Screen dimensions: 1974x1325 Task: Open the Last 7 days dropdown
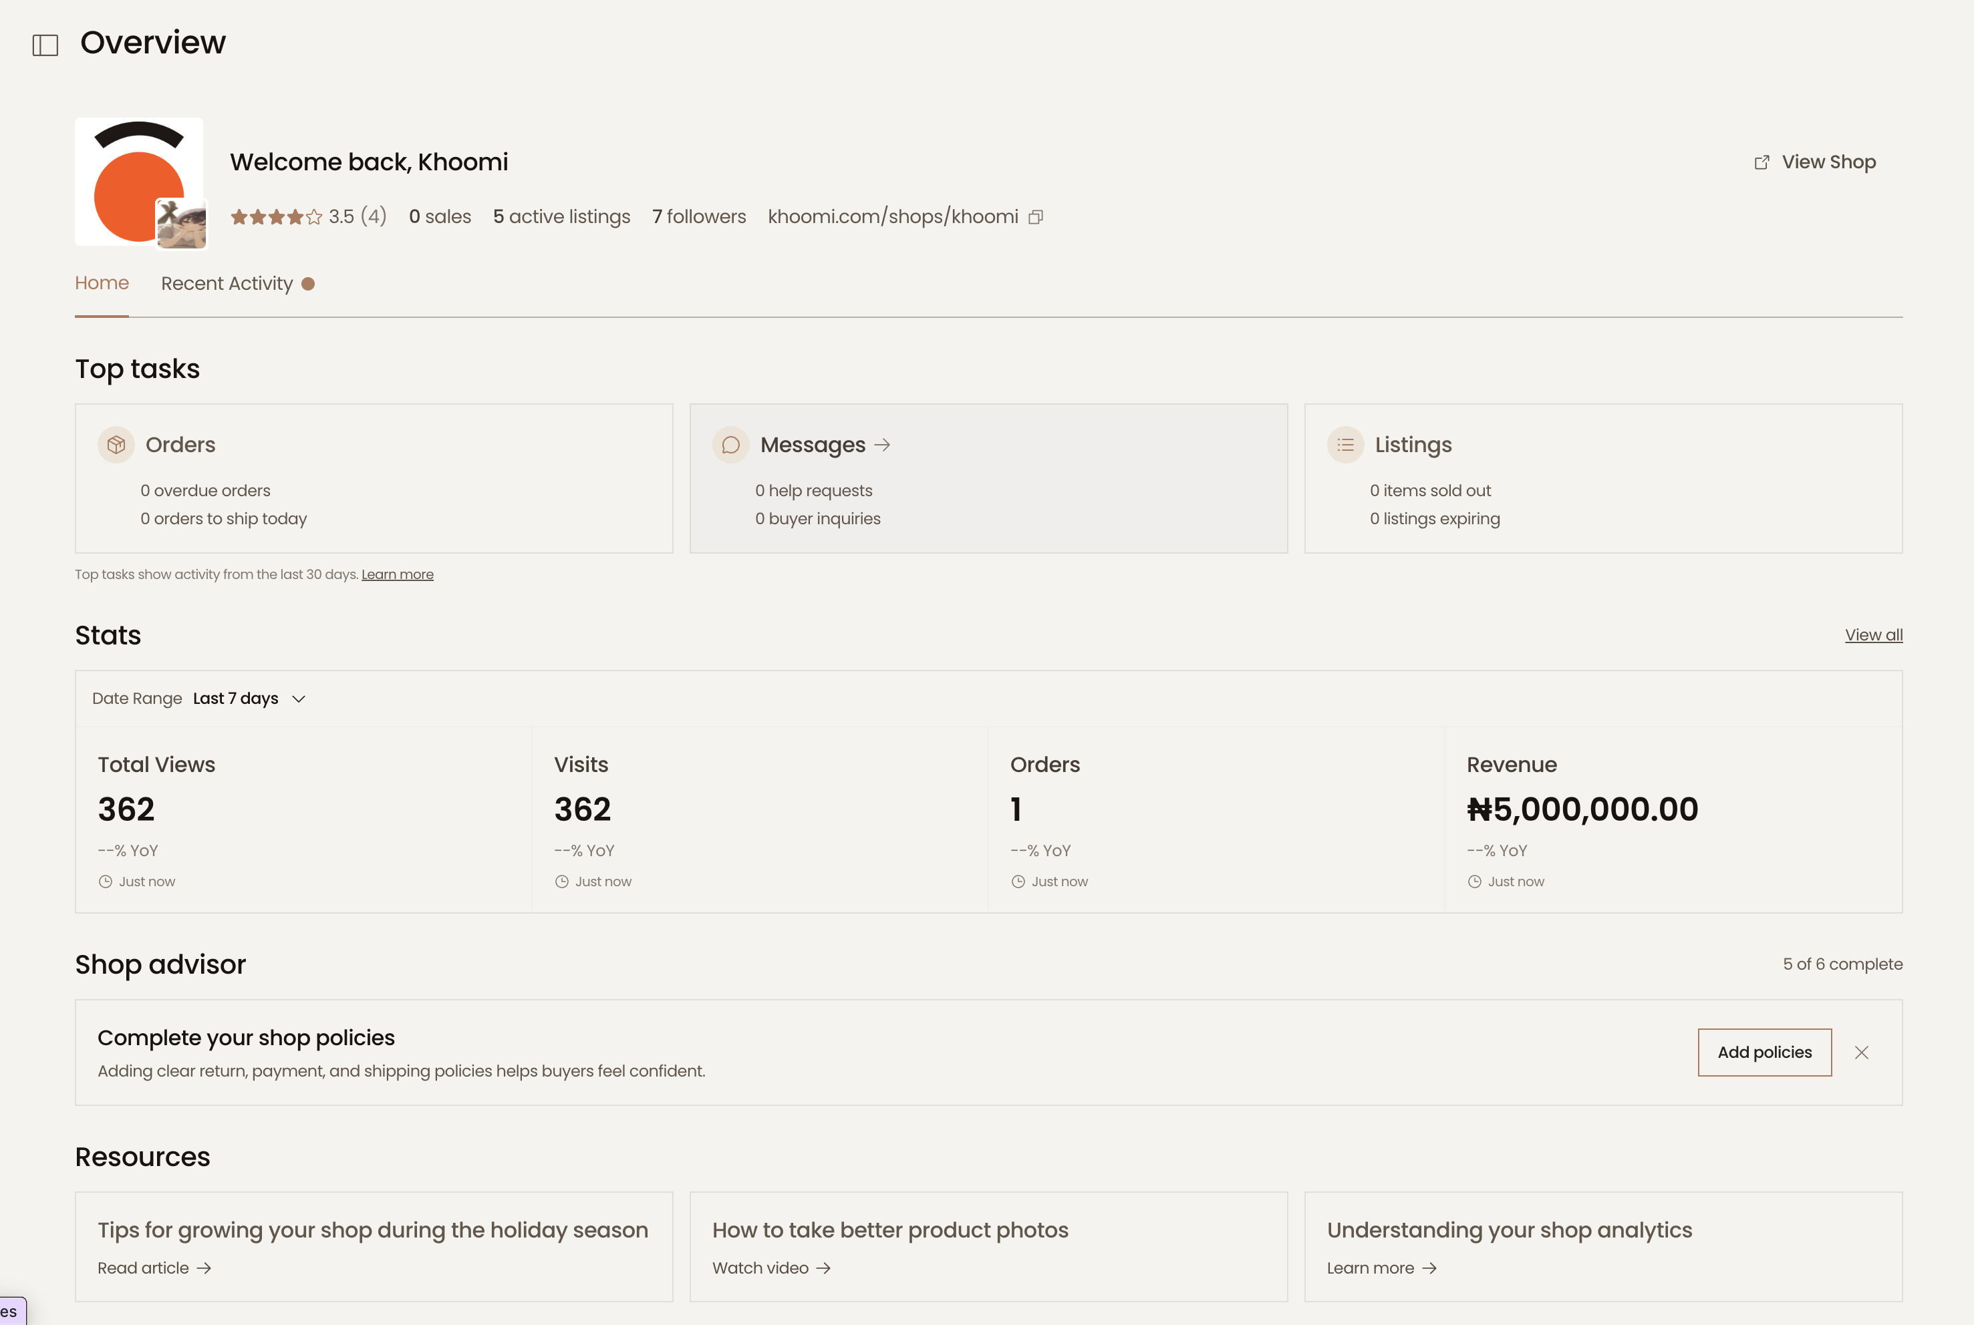coord(236,698)
